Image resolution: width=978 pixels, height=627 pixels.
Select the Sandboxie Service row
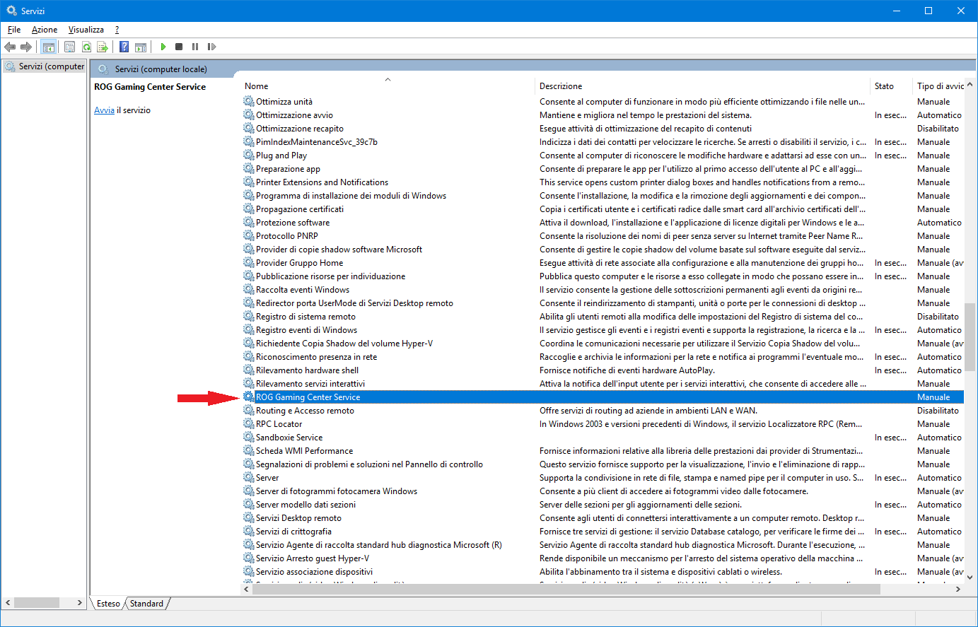click(x=289, y=438)
